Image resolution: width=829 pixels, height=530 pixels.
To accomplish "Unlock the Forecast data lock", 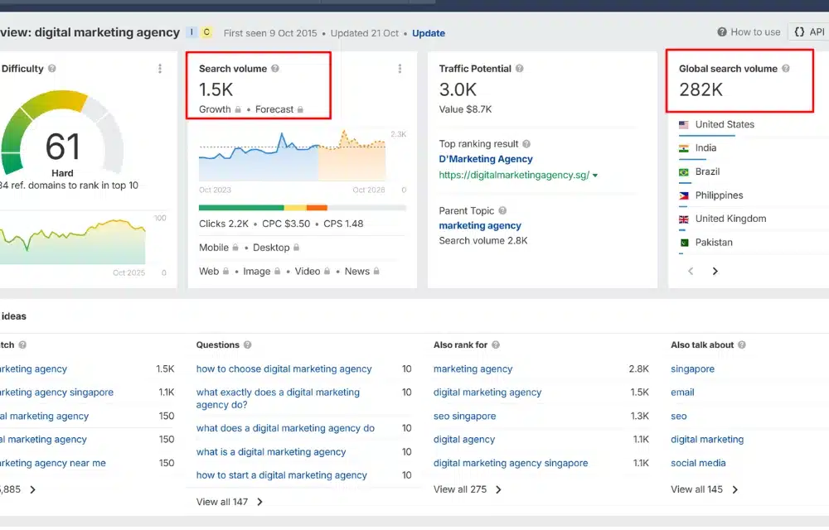I will (x=300, y=108).
